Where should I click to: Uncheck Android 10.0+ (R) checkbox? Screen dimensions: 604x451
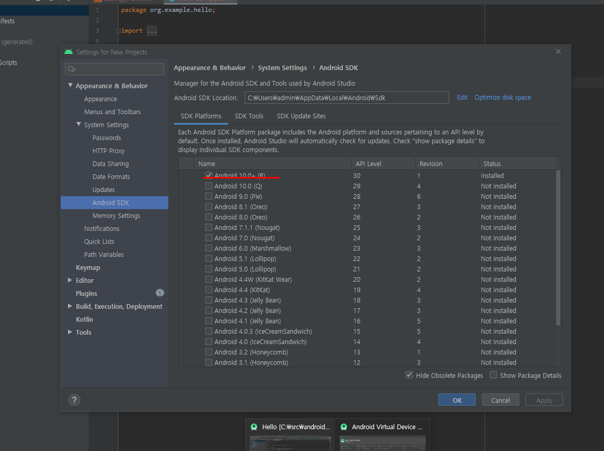coord(209,175)
